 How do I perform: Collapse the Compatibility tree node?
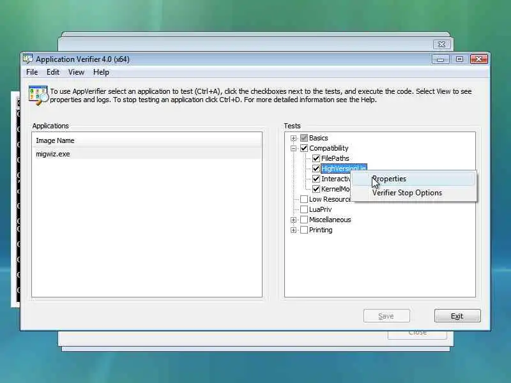tap(294, 149)
